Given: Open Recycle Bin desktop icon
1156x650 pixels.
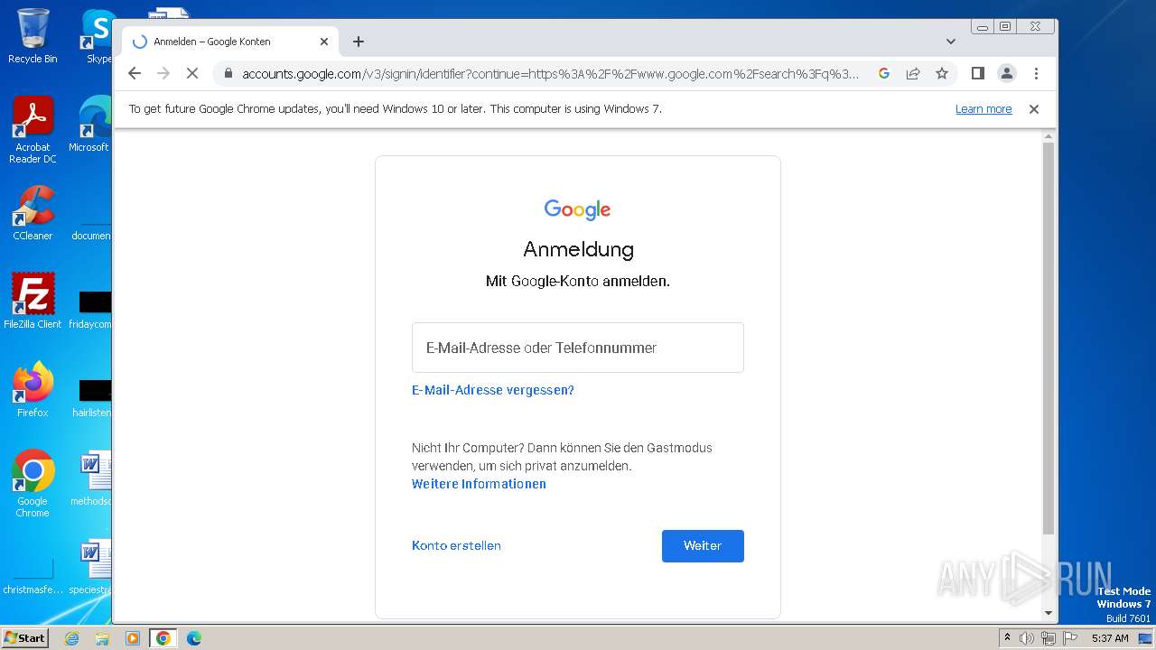Looking at the screenshot, I should pos(33,36).
